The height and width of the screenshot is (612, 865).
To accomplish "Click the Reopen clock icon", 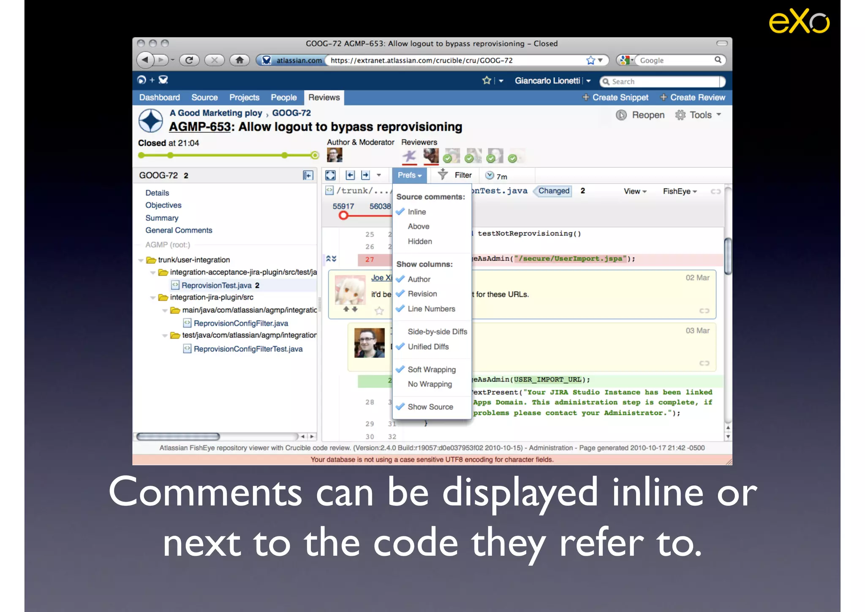I will (x=621, y=115).
